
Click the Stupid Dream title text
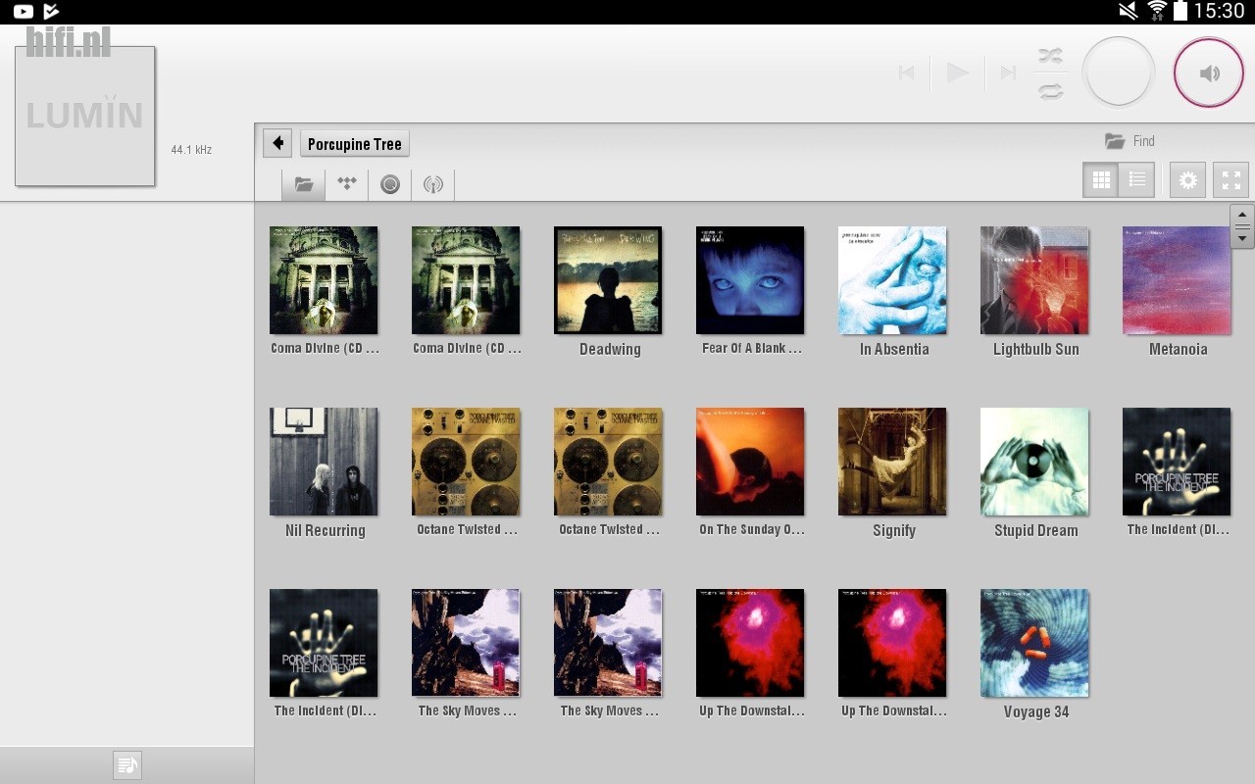1036,530
